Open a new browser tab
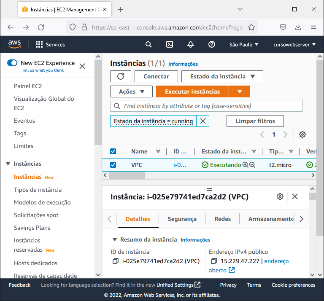The height and width of the screenshot is (301, 324). 121,10
